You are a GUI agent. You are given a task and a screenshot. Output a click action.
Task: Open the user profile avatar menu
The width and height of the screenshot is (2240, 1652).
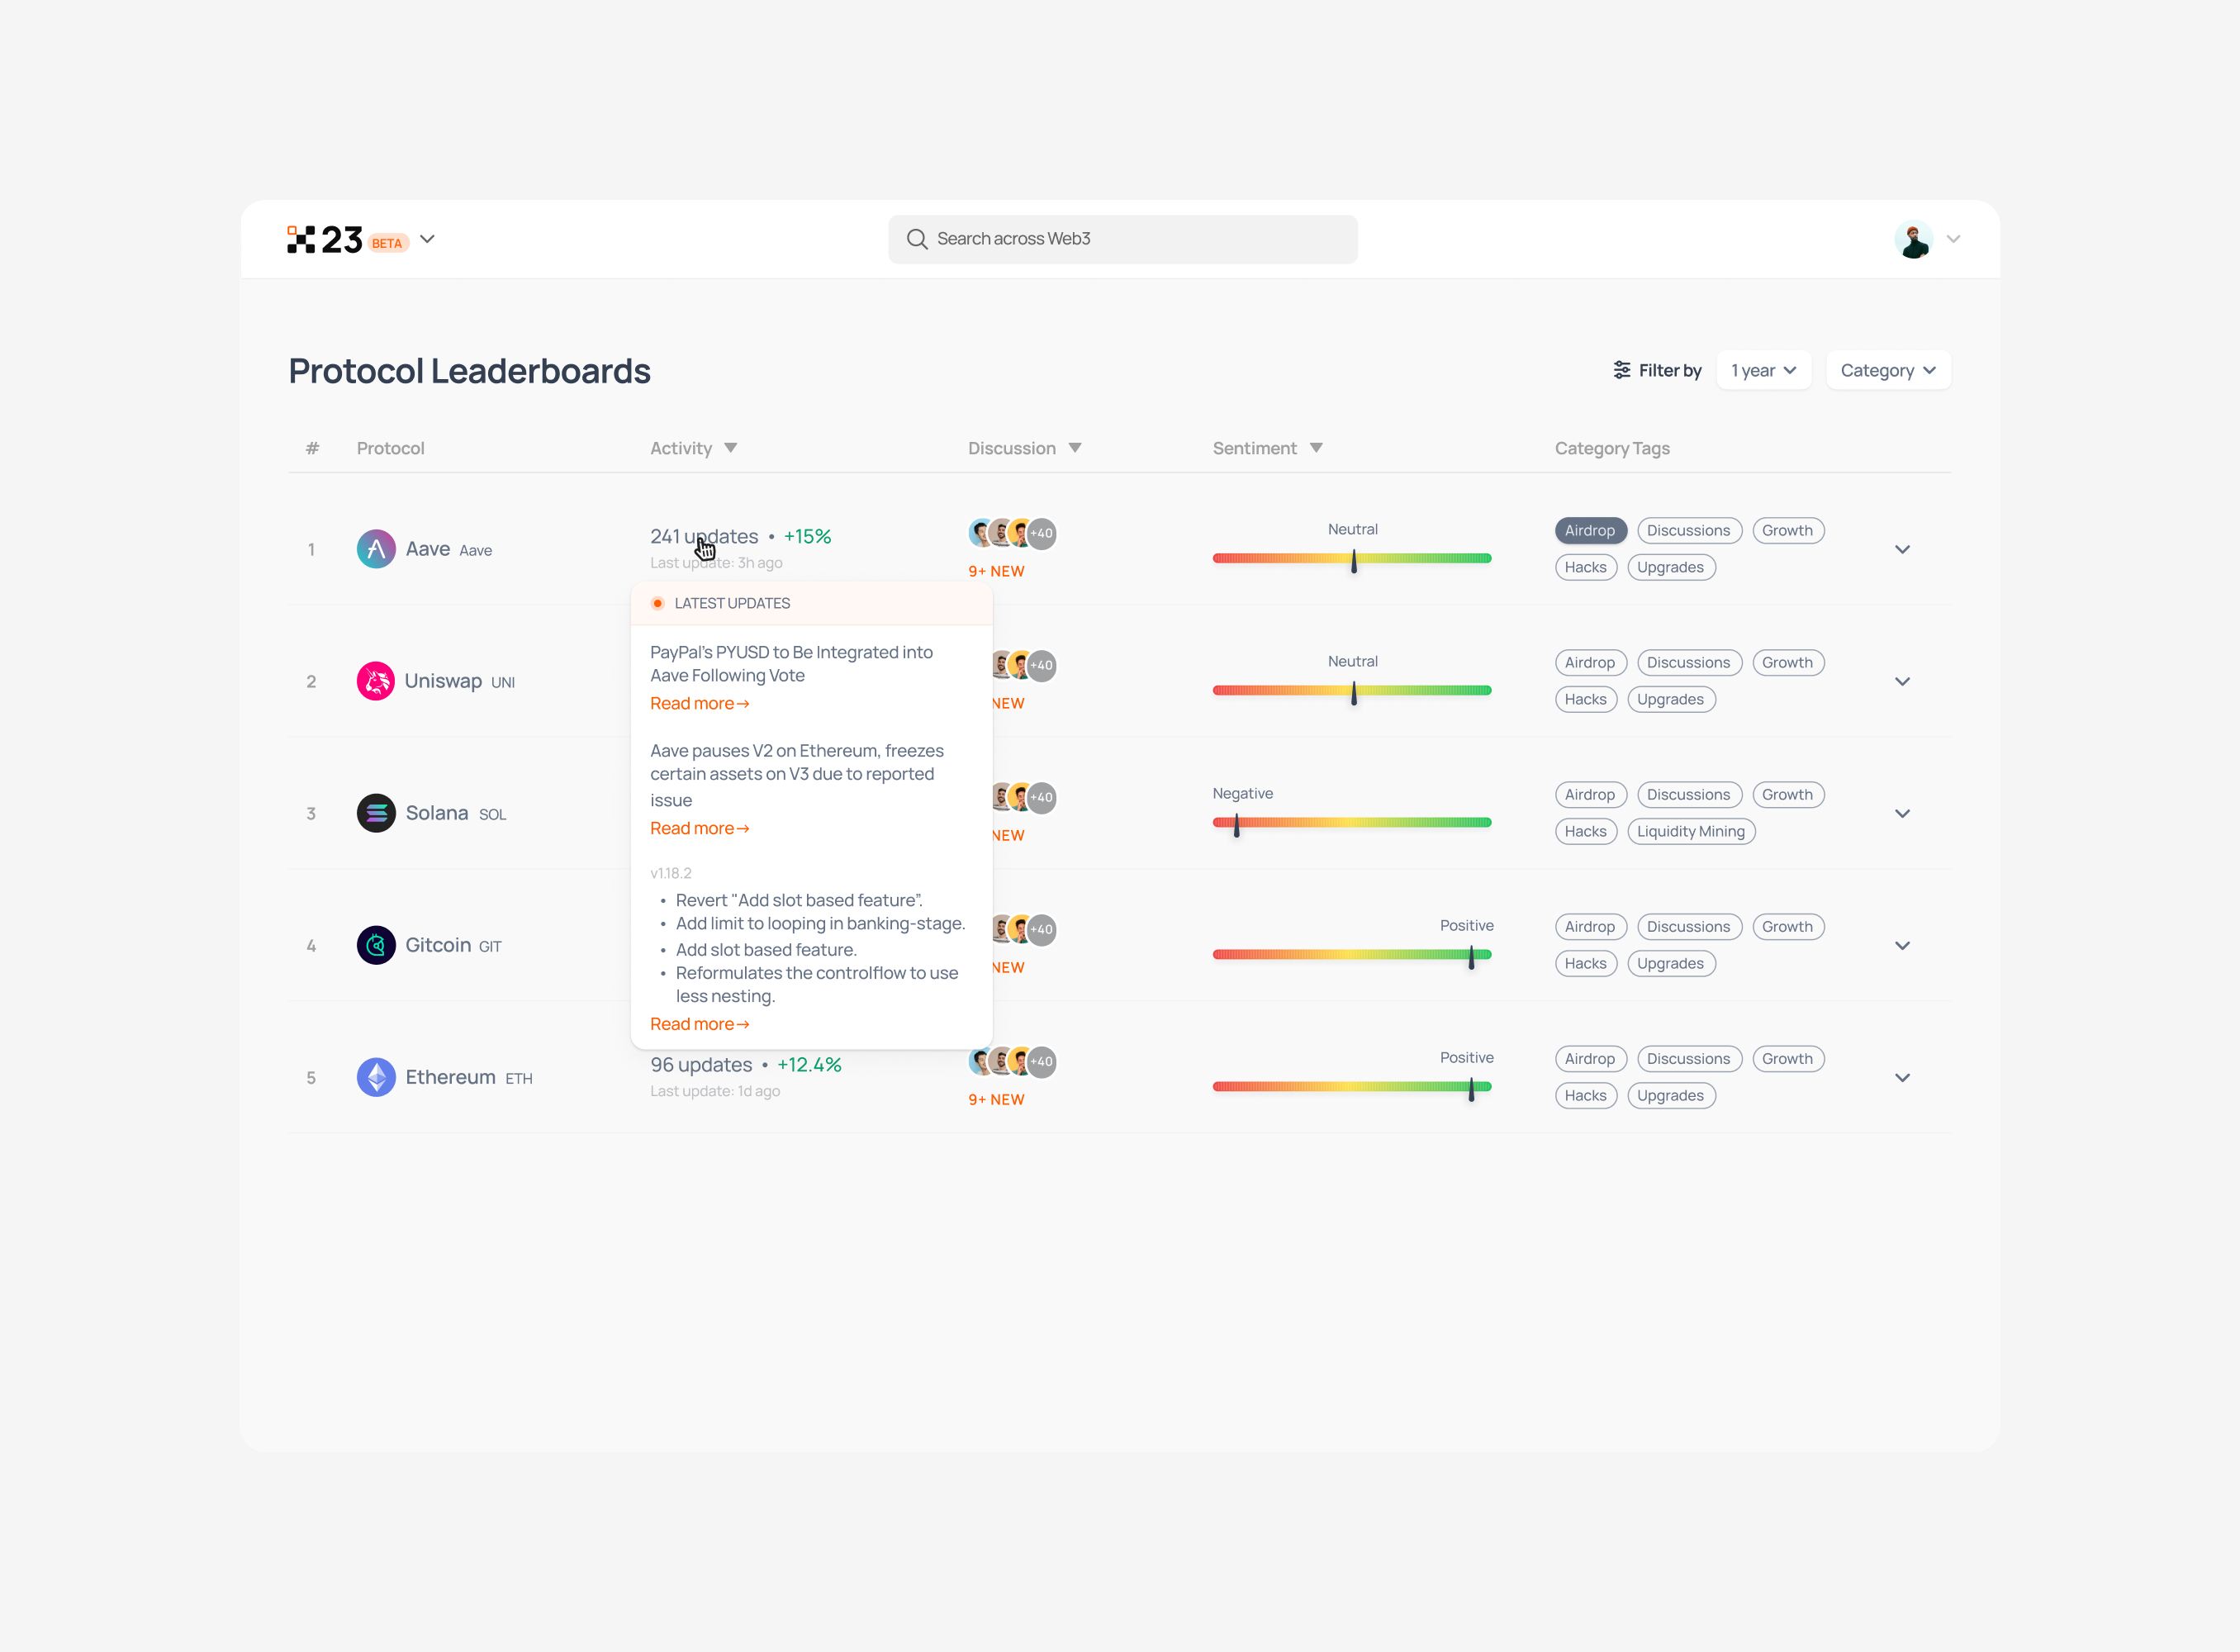click(1913, 240)
